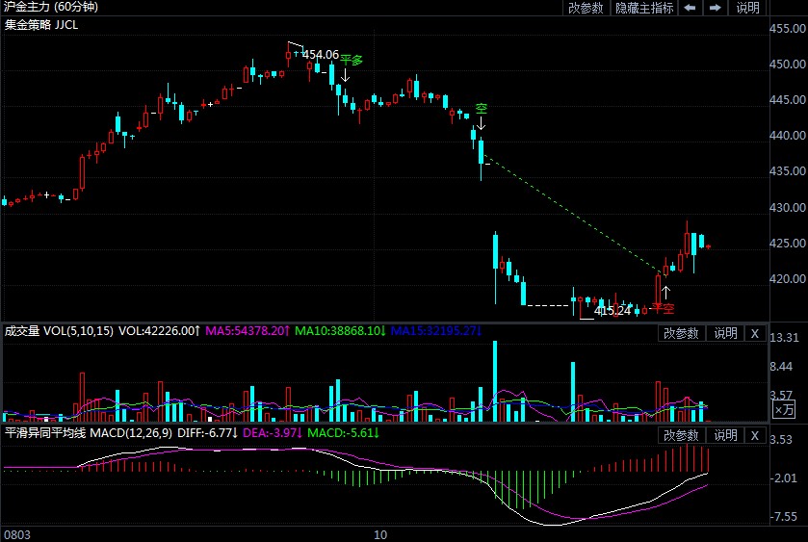808x542 pixels.
Task: Click the VOL:42226.00 value
Action: click(159, 331)
